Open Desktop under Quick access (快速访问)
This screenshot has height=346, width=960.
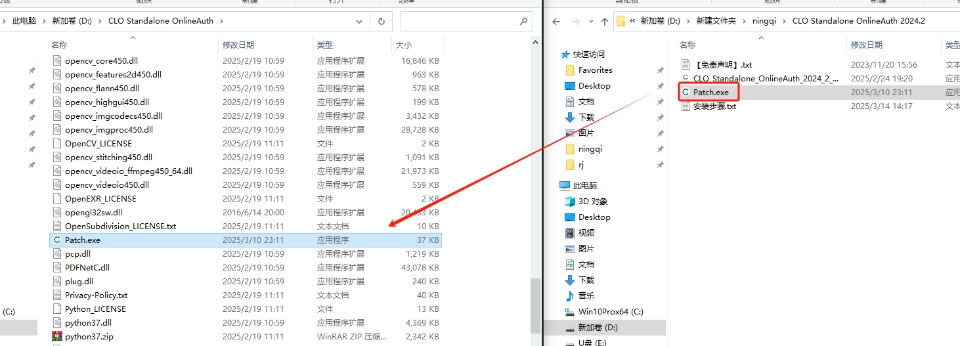[594, 86]
